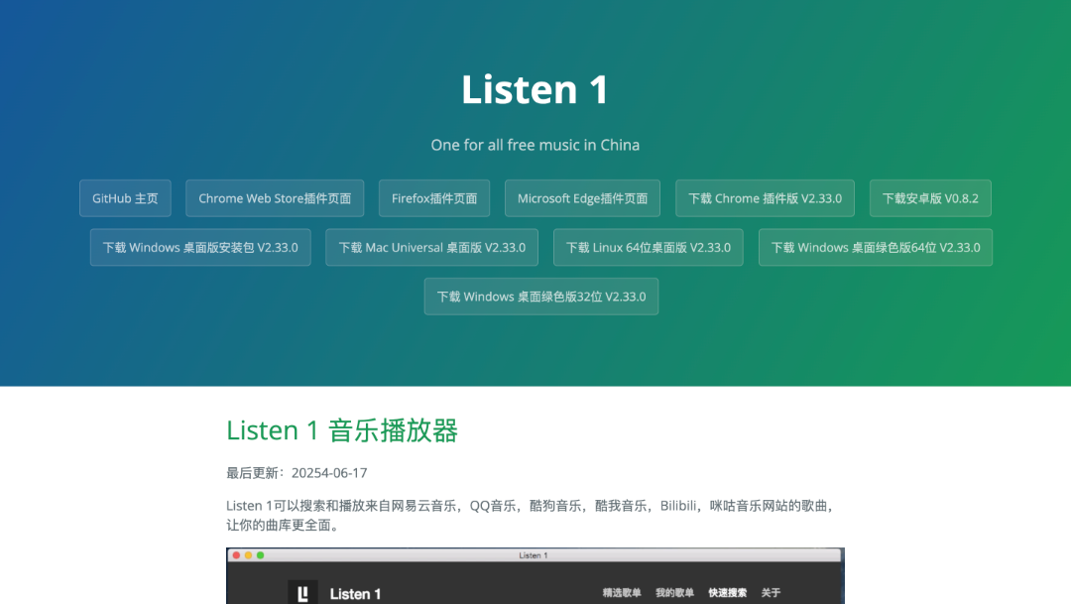Download Windows 桌面绿色版64位 V2.33.0

coord(876,247)
